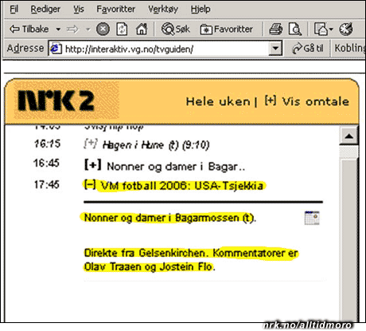
Task: Click the globe icon at the toolbar's end
Action: 346,29
